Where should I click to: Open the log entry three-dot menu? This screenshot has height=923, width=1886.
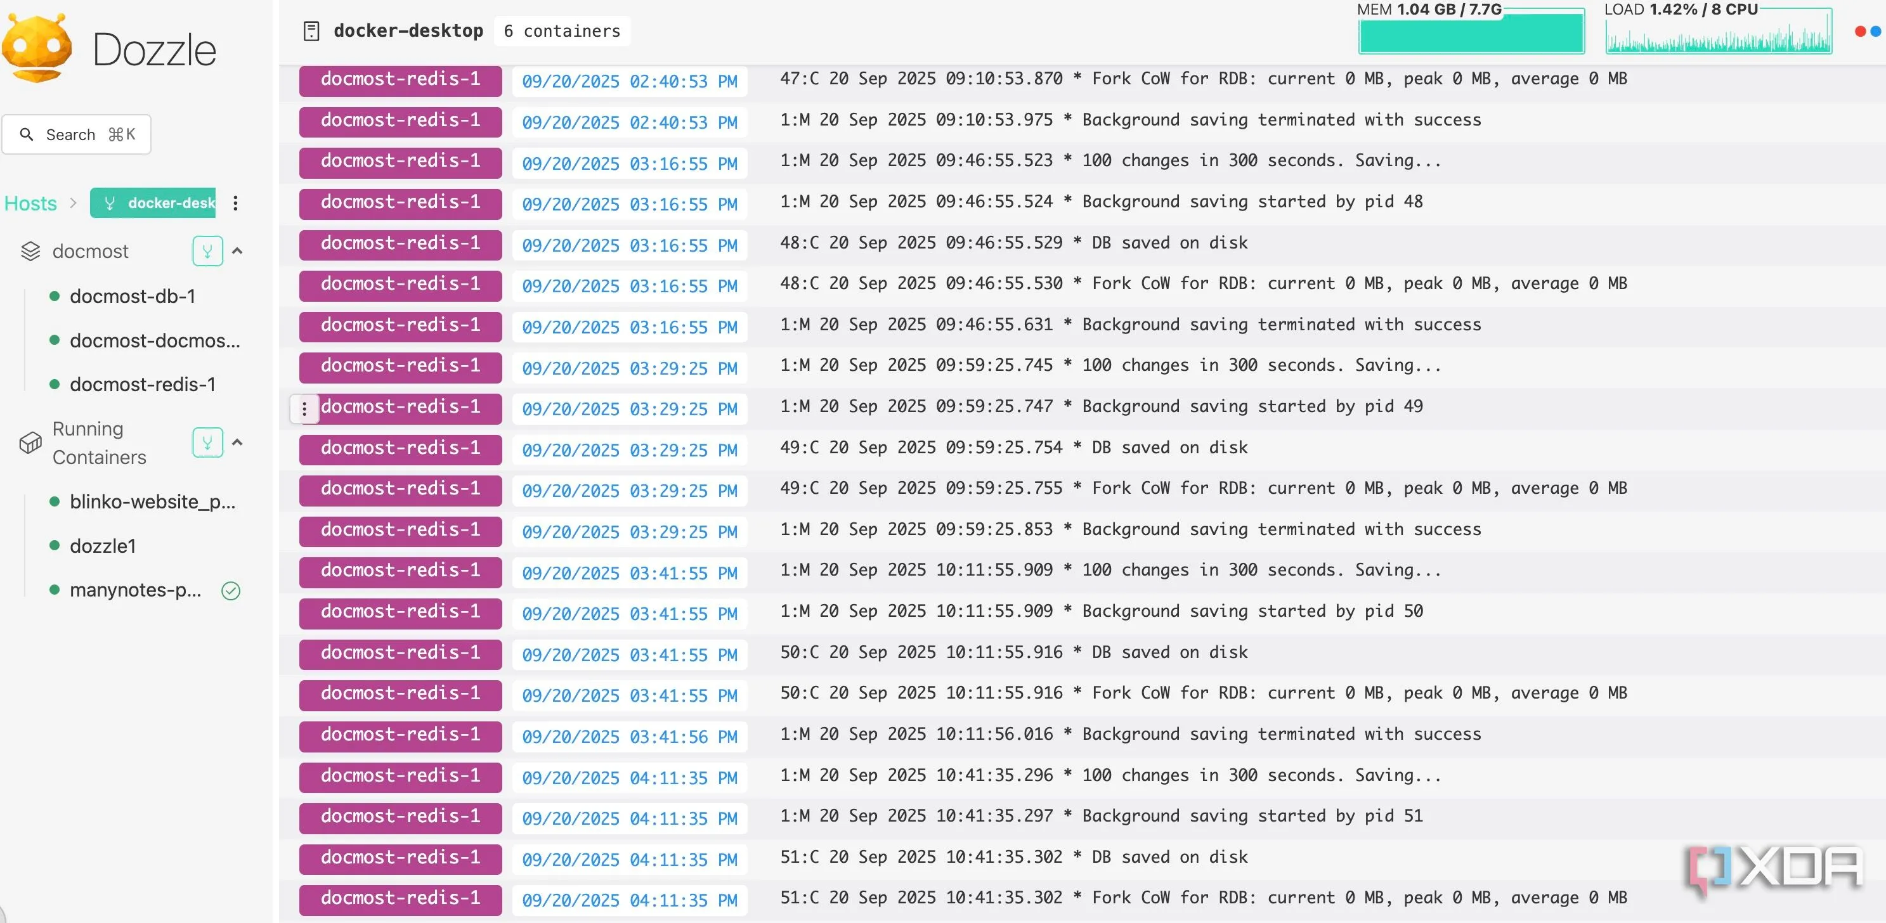(x=304, y=408)
